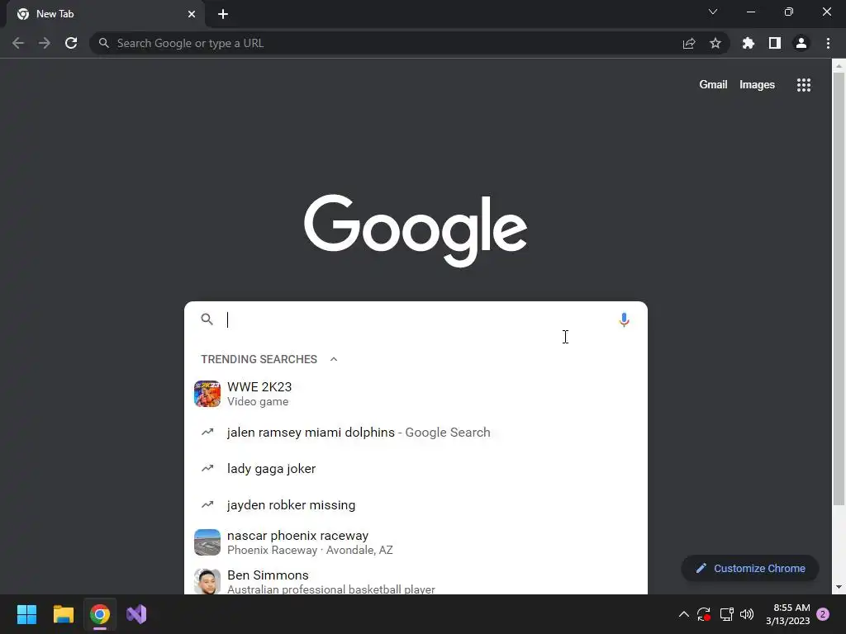Click inside the Google search box

click(x=416, y=319)
